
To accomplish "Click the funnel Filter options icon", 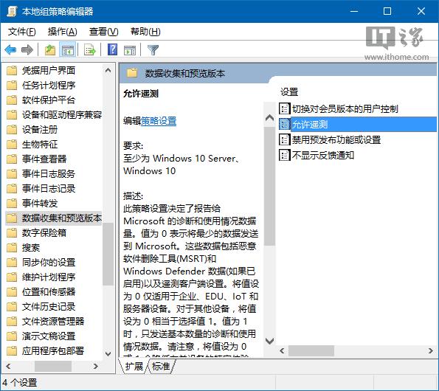I will tap(153, 50).
